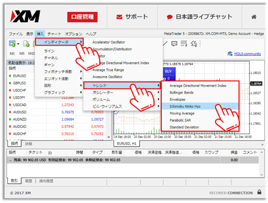Image resolution: width=268 pixels, height=203 pixels.
Task: Open the トレンド indicator submenu
Action: tap(122, 85)
